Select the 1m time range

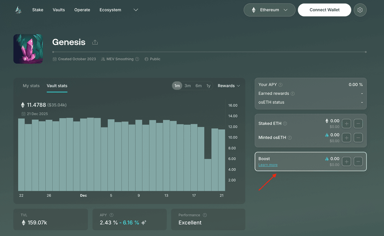coord(177,86)
